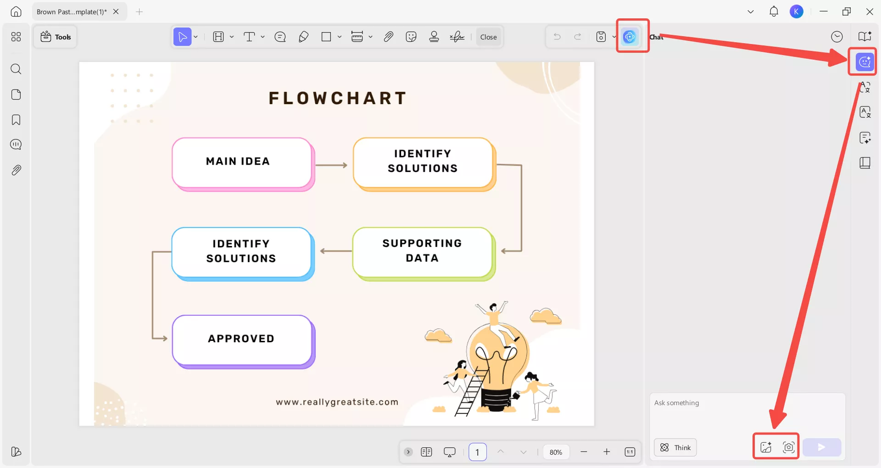This screenshot has width=881, height=468.
Task: Open the bookmarks panel
Action: point(16,120)
